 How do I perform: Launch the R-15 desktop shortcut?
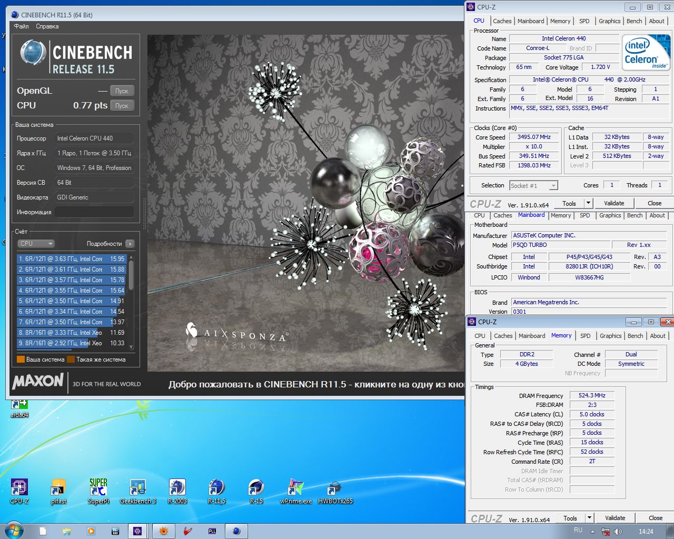click(256, 491)
